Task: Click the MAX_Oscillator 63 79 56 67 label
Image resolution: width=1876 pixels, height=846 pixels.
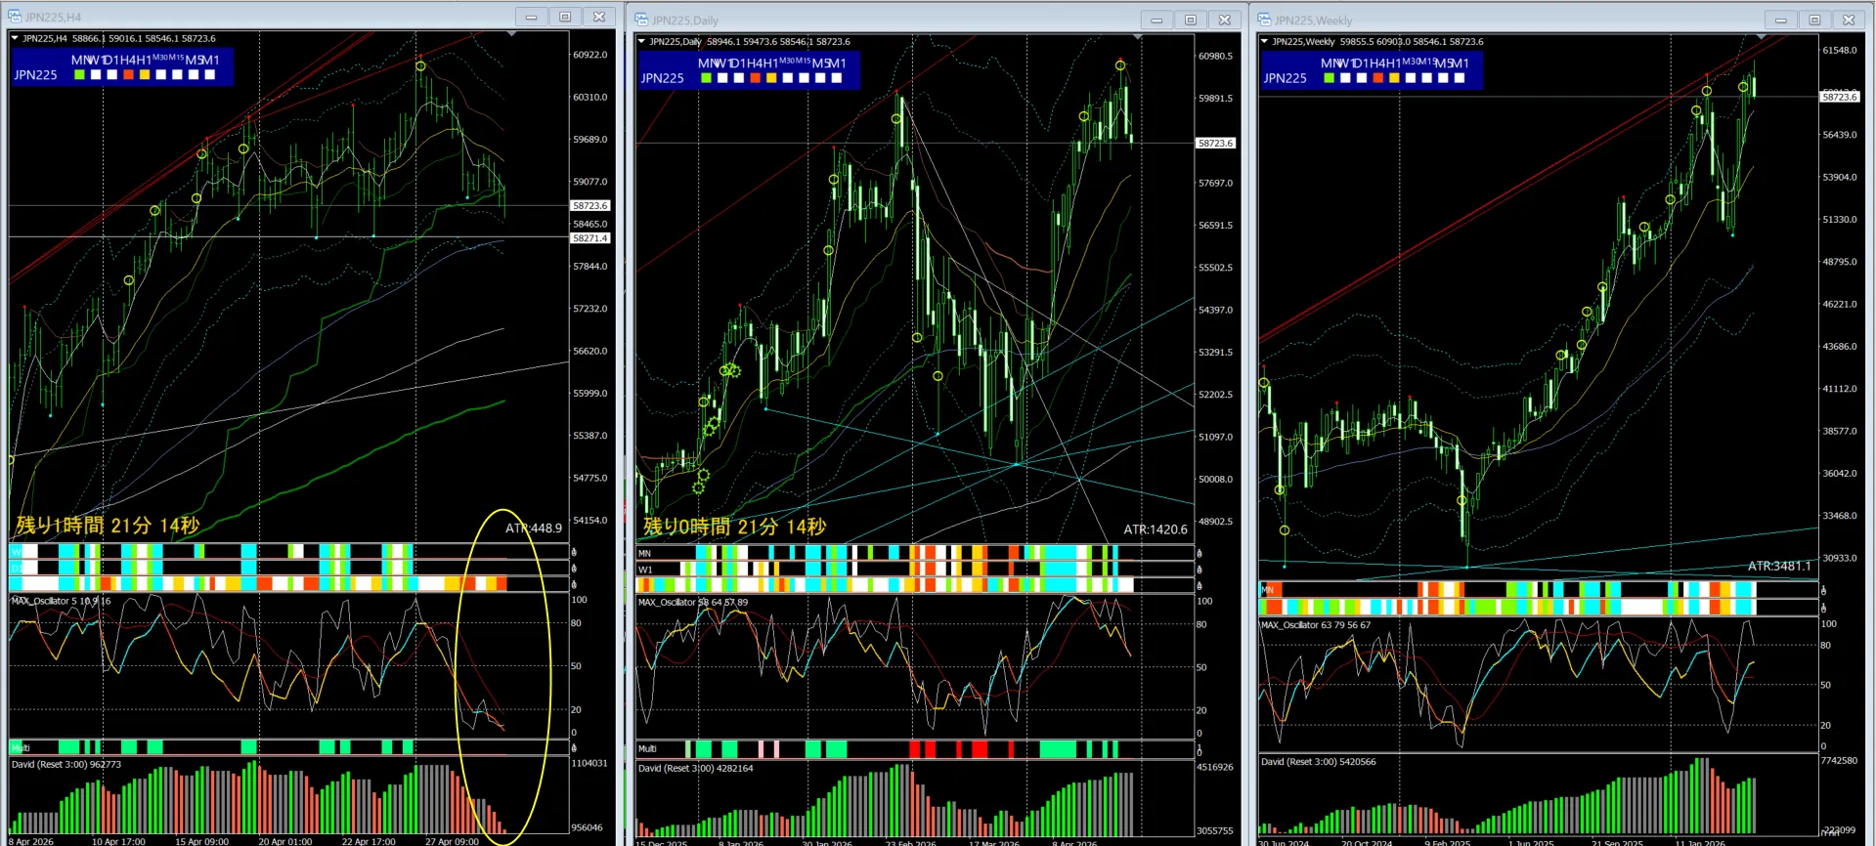Action: (1316, 625)
